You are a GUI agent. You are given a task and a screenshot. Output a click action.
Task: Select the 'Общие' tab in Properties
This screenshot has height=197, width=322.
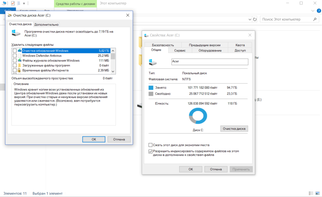[x=156, y=50]
